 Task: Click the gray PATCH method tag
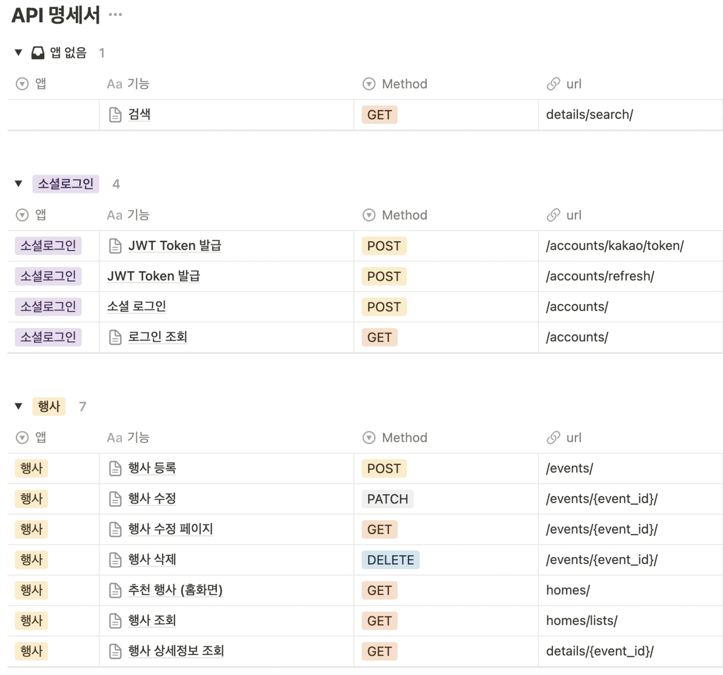(x=387, y=499)
